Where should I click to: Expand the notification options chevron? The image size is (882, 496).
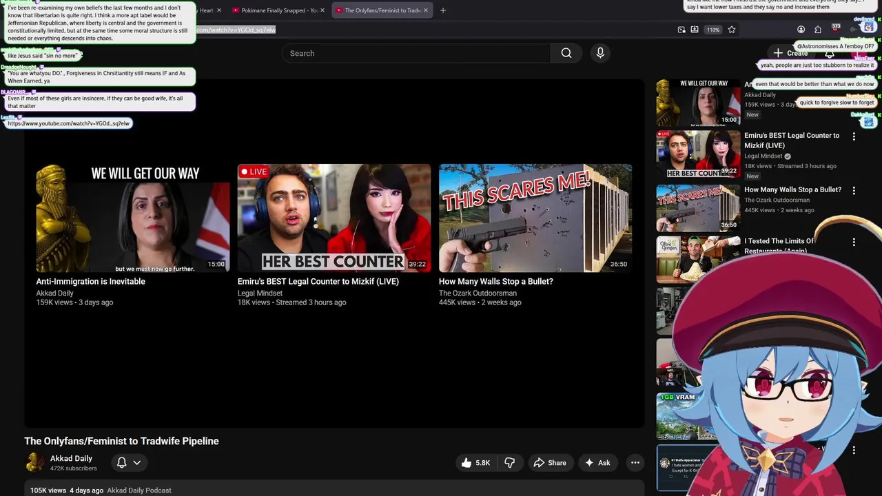tap(137, 463)
